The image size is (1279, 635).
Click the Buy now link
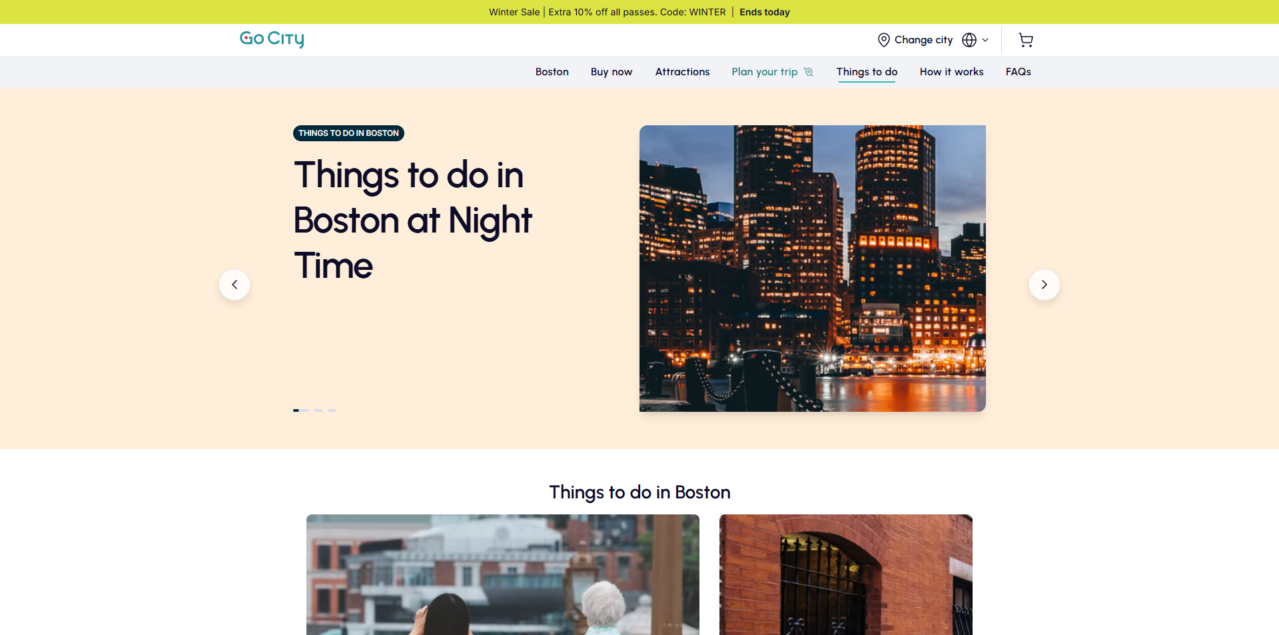pos(611,71)
